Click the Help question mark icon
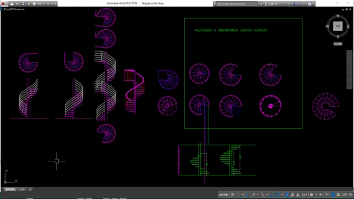This screenshot has height=199, width=354. pos(310,4)
